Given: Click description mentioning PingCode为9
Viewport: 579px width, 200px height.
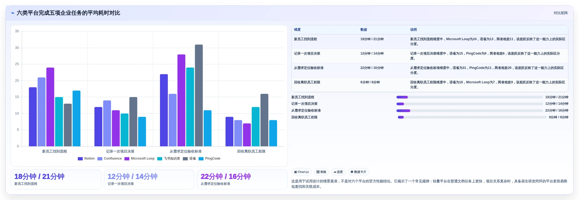Looking at the screenshot, I should [x=488, y=56].
